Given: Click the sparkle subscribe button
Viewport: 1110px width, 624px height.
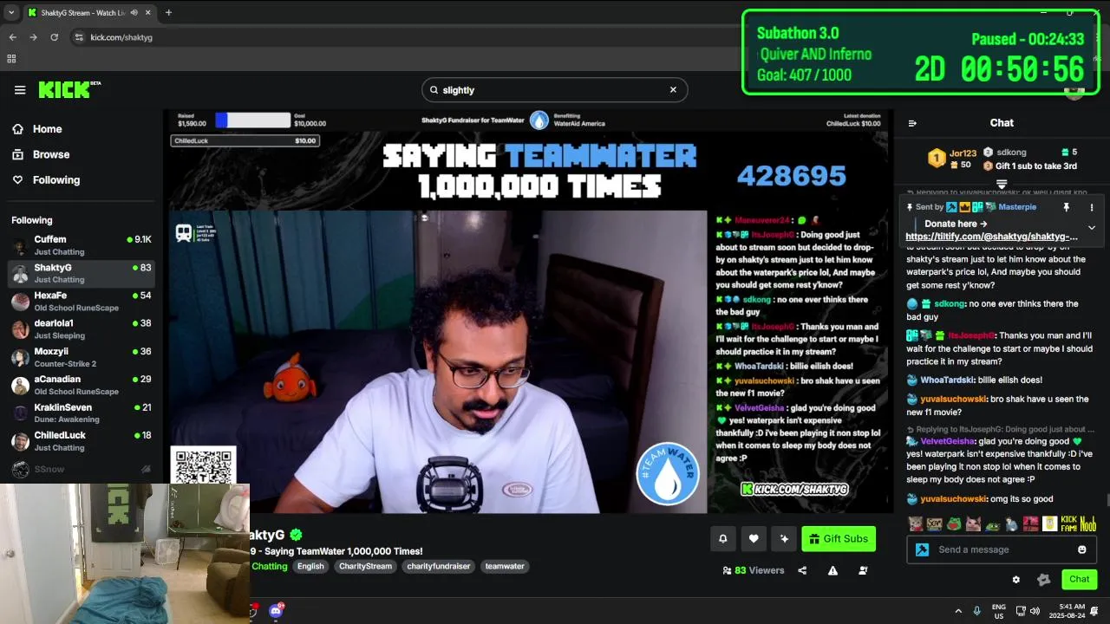Looking at the screenshot, I should tap(784, 539).
